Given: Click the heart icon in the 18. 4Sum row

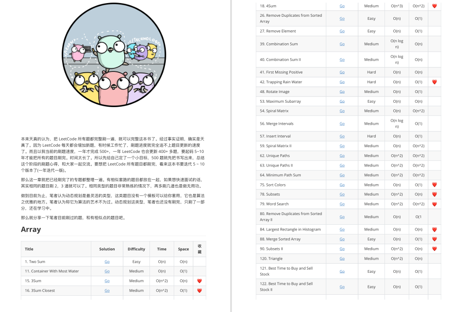Looking at the screenshot, I should 434,6.
